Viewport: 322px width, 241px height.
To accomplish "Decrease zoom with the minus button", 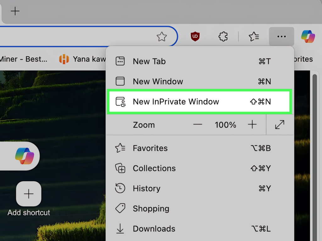I will pos(198,125).
